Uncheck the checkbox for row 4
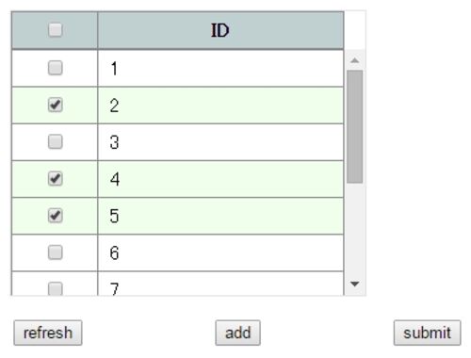471x358 pixels. pos(56,179)
